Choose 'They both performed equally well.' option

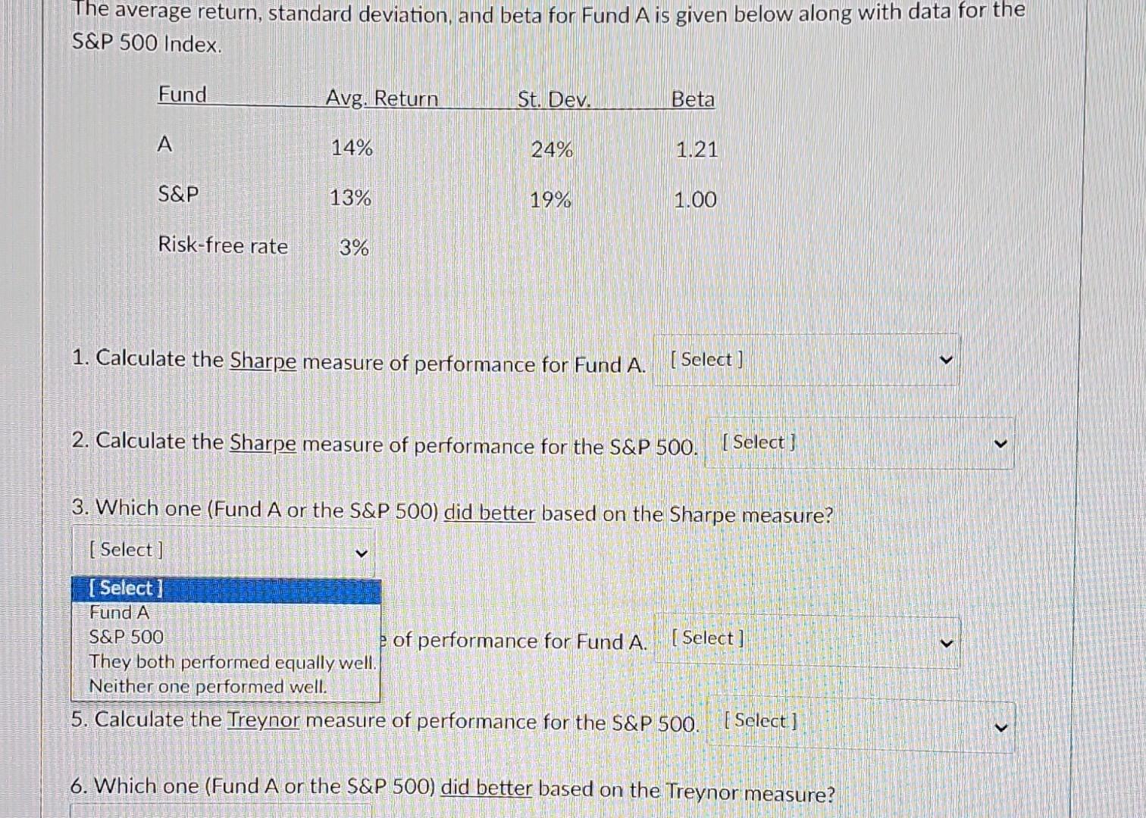(232, 661)
